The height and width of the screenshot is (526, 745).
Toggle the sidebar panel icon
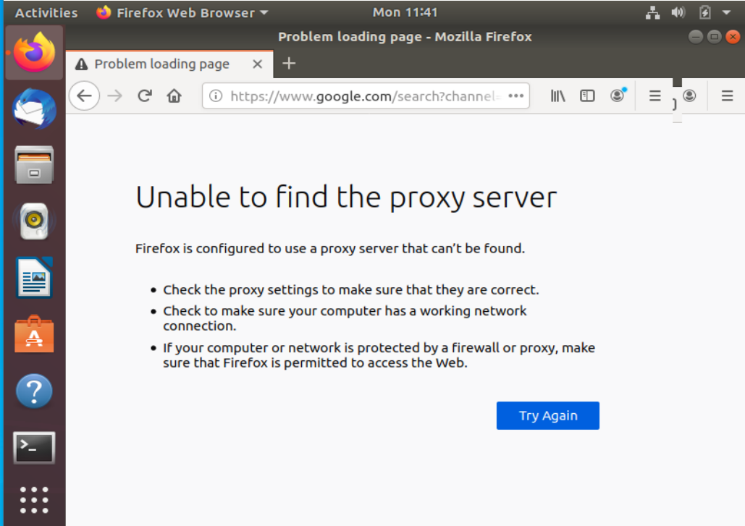[x=587, y=95]
